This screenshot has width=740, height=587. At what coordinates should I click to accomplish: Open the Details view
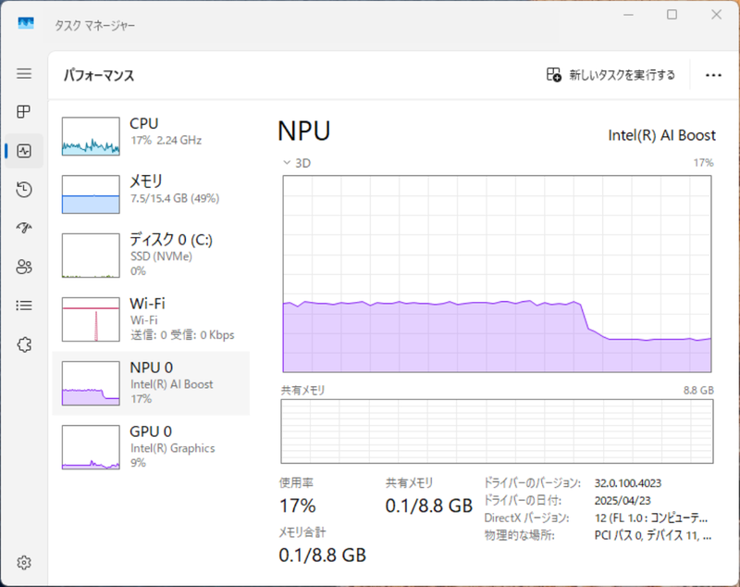pos(24,306)
